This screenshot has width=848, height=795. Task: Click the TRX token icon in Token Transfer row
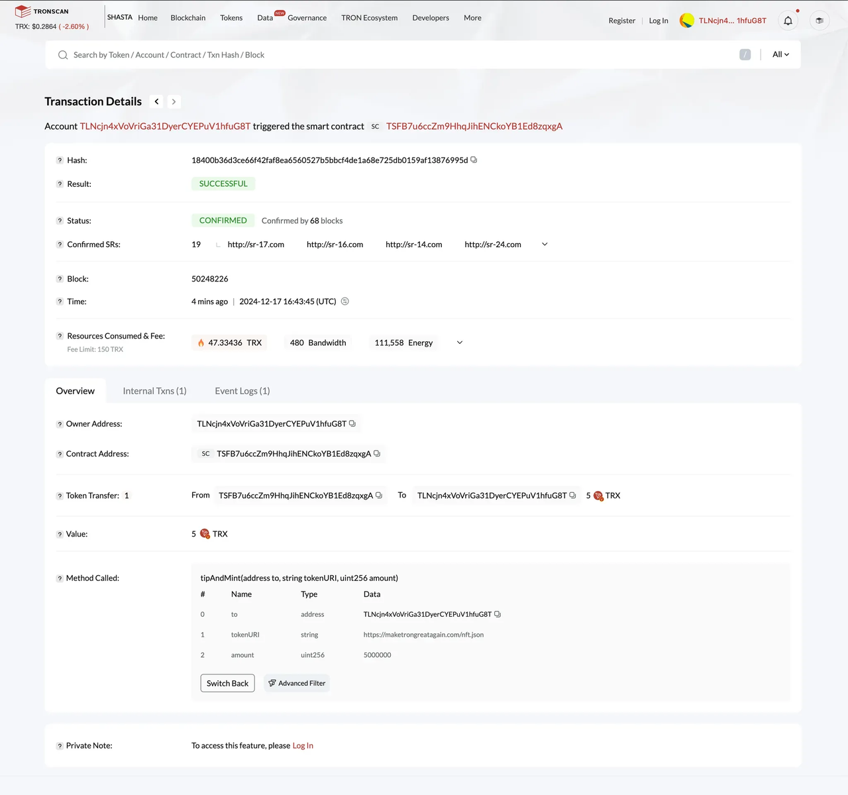coord(598,496)
